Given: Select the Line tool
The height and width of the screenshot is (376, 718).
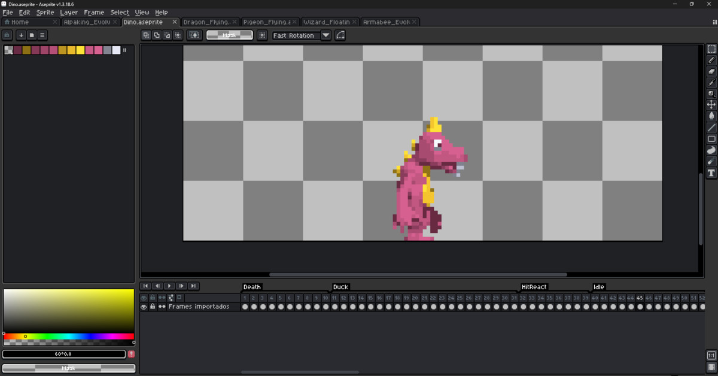Looking at the screenshot, I should (711, 128).
